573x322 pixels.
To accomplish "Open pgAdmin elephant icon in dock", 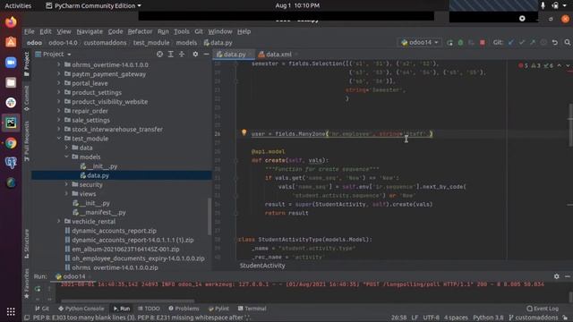I will click(11, 163).
